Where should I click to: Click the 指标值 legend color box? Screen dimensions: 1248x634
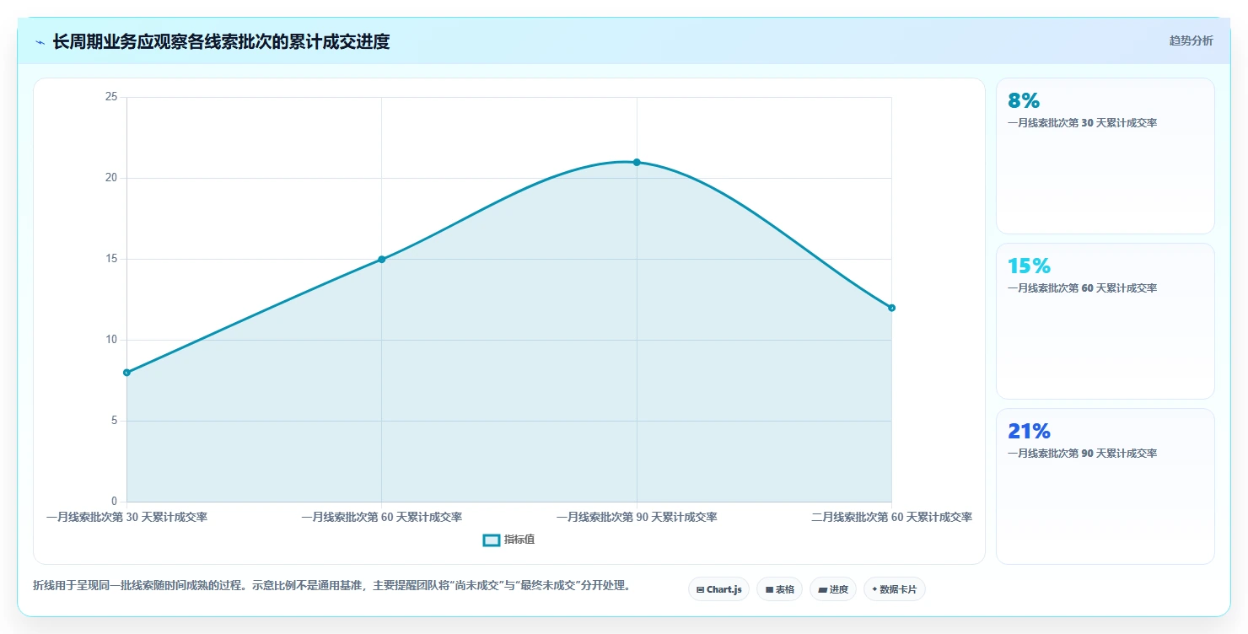(x=491, y=540)
